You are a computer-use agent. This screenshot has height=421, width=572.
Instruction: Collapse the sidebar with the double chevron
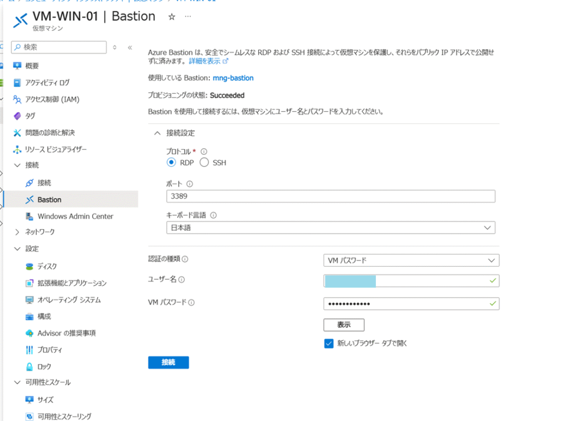click(130, 48)
